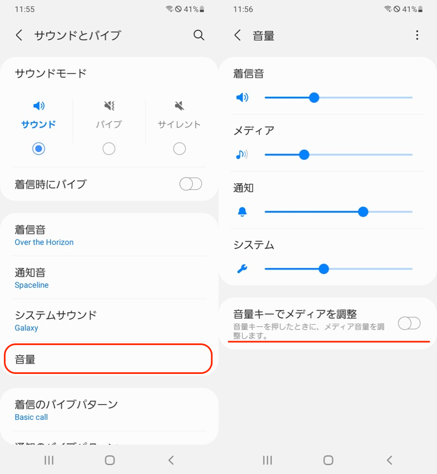Open 着信音 Over the Horizon setting

pyautogui.click(x=109, y=235)
